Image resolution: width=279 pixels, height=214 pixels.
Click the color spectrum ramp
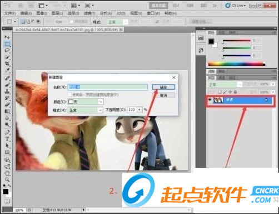pos(237,64)
